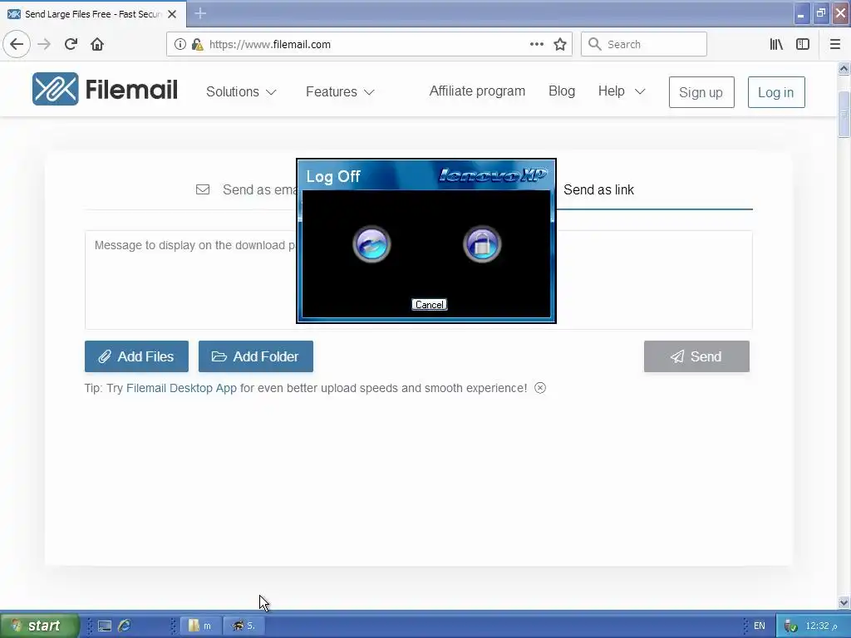851x638 pixels.
Task: Launch Internet Explorer from quick launch
Action: [125, 626]
